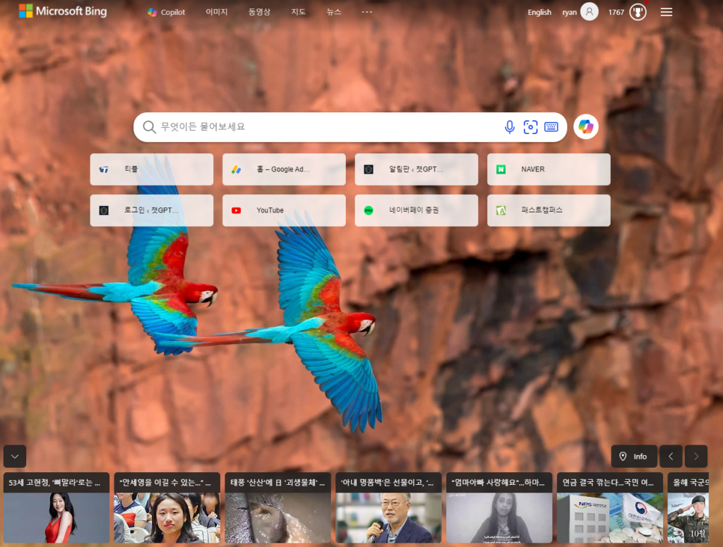The image size is (723, 547).
Task: Open the 뉴스 tab
Action: click(334, 12)
